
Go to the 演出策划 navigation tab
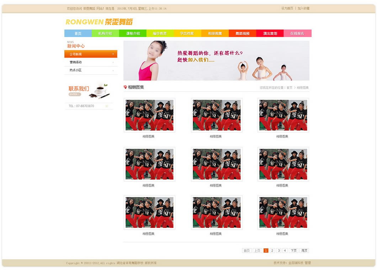[270, 33]
